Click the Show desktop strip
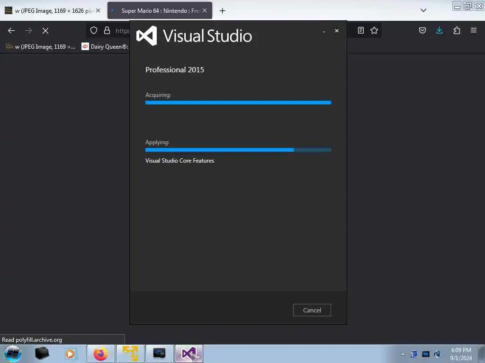Image resolution: width=485 pixels, height=363 pixels. (481, 354)
